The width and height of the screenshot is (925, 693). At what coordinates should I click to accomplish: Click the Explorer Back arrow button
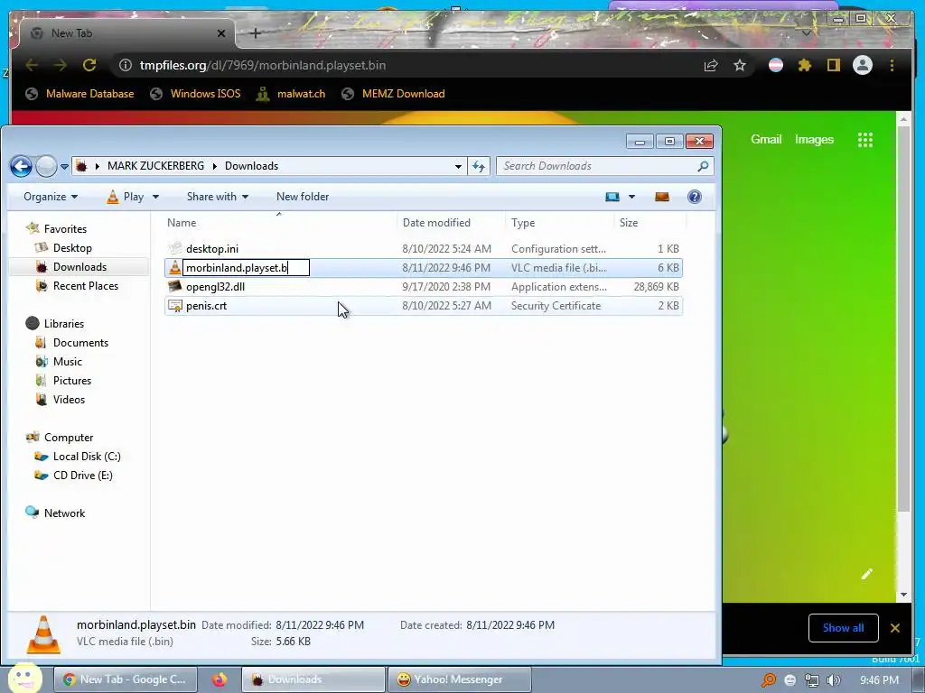(x=22, y=166)
